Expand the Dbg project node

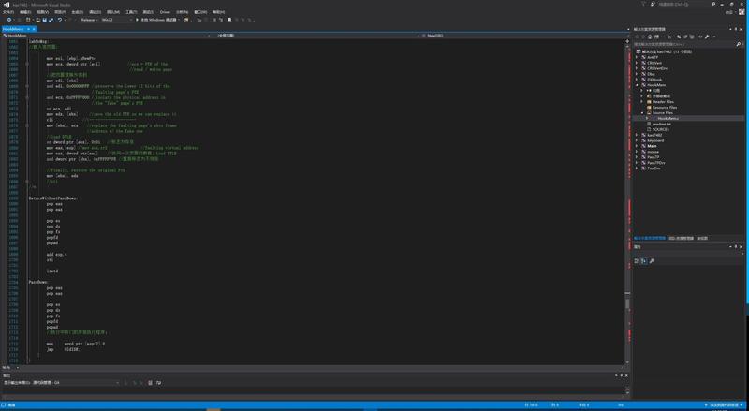tap(637, 74)
